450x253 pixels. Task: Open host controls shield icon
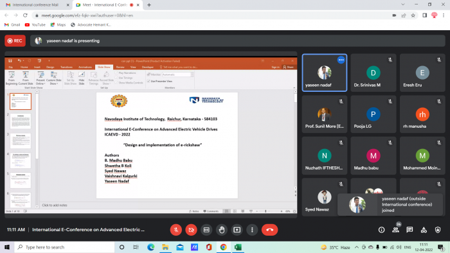coord(438,230)
